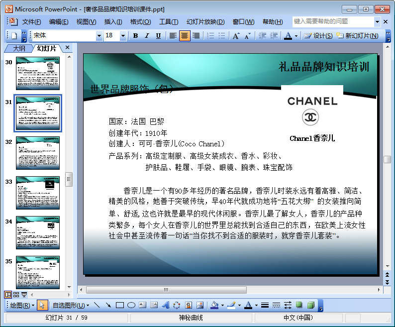Toggle underline formatting
This screenshot has height=327, width=395.
[x=158, y=36]
